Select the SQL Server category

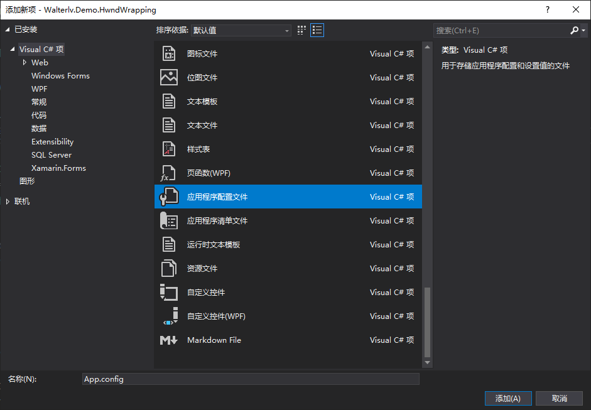(x=52, y=155)
